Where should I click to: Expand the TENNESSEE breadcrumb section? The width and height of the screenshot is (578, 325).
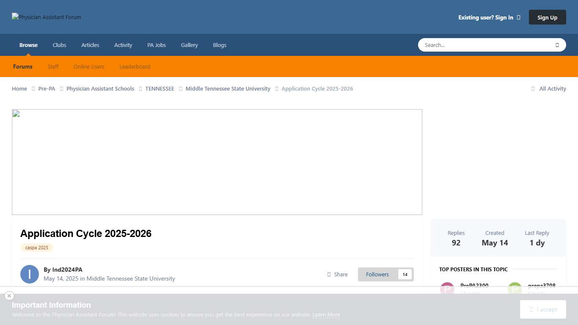point(160,88)
